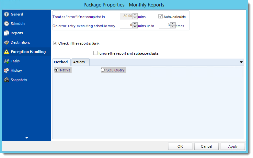Click the Package Properties title text
This screenshot has height=158, width=253.
(124, 5)
